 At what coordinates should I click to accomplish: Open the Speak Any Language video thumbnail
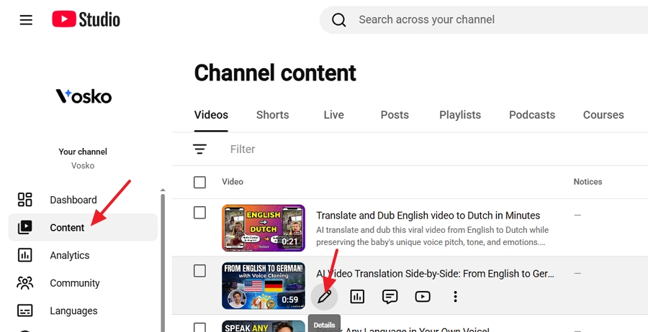point(264,326)
